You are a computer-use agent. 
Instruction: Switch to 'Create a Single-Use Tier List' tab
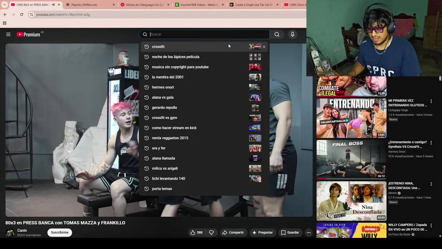tap(254, 5)
